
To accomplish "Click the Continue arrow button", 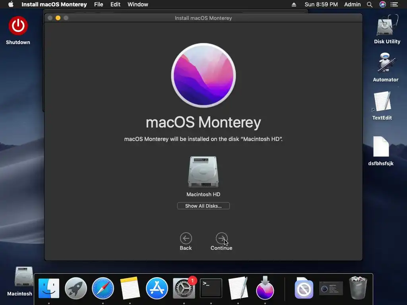I will click(222, 238).
